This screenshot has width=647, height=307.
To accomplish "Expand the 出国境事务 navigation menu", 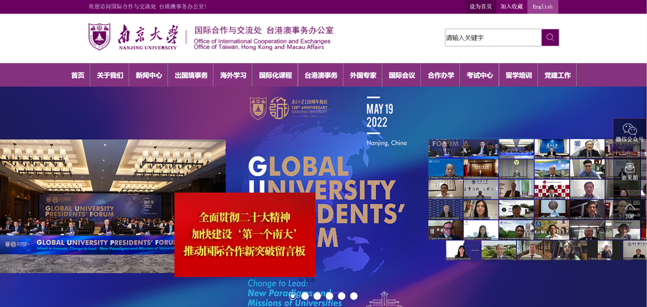I will pos(191,75).
